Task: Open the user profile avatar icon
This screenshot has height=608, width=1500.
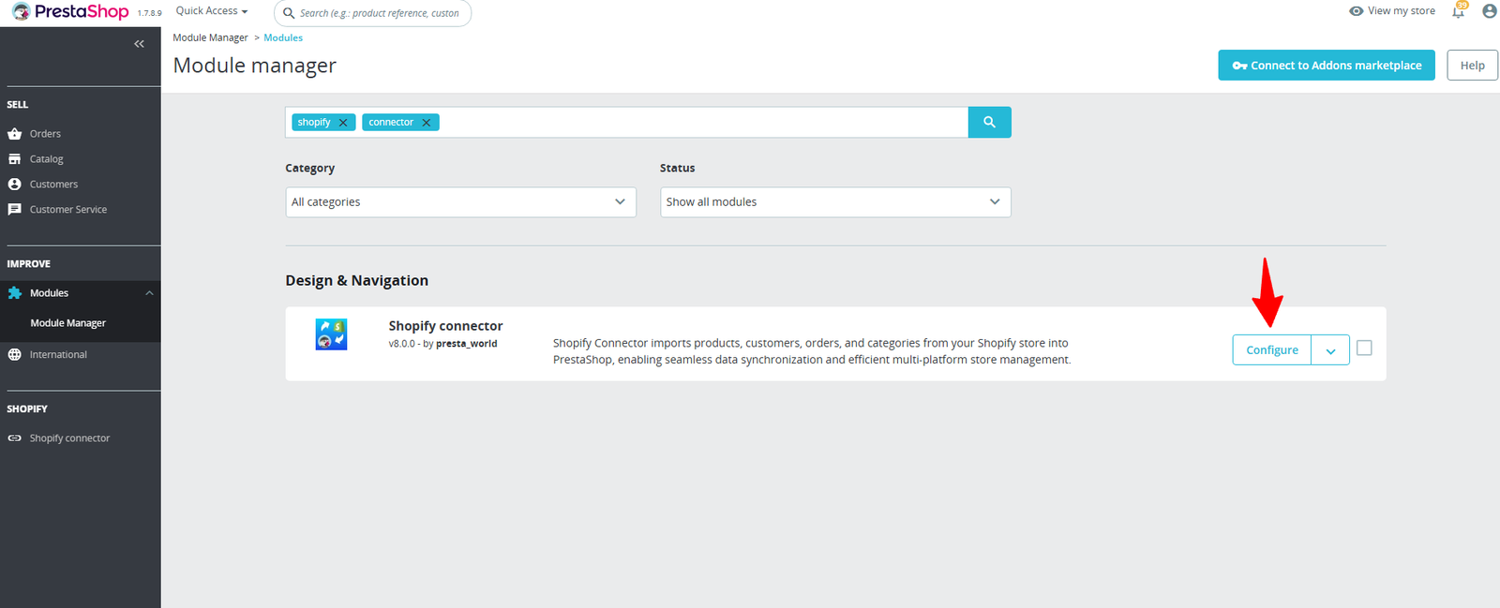Action: point(1489,11)
